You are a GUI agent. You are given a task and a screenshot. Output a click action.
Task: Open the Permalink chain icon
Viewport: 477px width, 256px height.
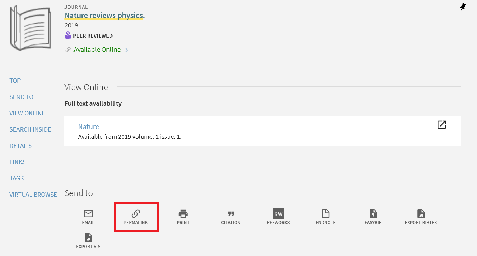pos(136,214)
